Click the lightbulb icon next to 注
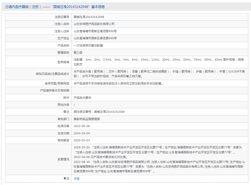Image resolution: width=251 pixels, height=185 pixels. (x=65, y=179)
